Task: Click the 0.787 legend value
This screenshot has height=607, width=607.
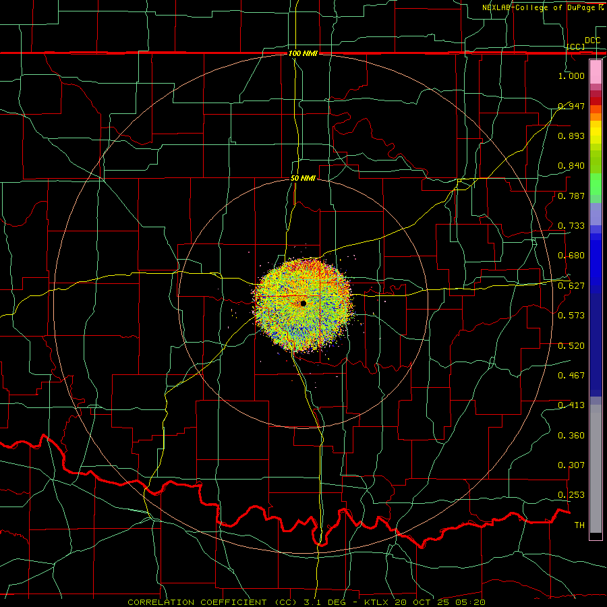Action: pyautogui.click(x=571, y=196)
